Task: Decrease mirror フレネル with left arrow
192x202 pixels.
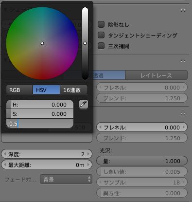Action: pyautogui.click(x=100, y=127)
